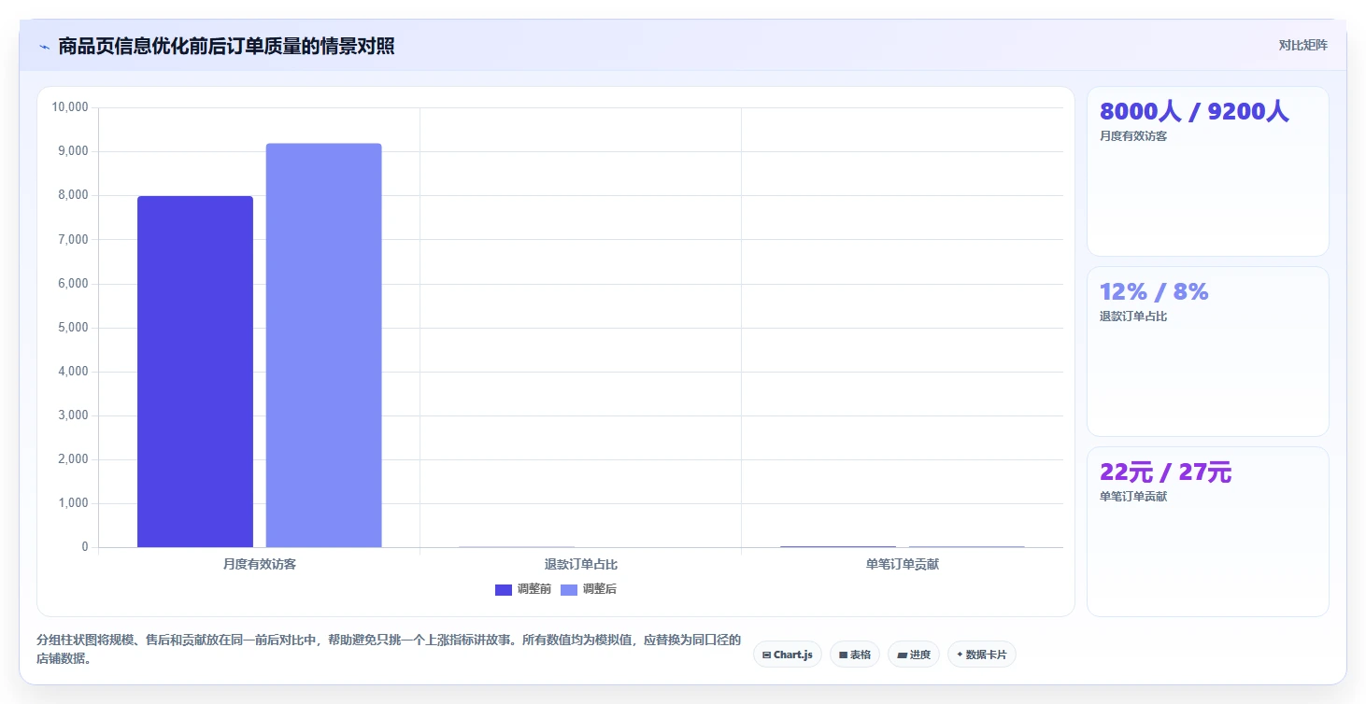This screenshot has height=704, width=1366.
Task: Click the 单笔订单贡献 x-axis label
Action: click(x=903, y=565)
